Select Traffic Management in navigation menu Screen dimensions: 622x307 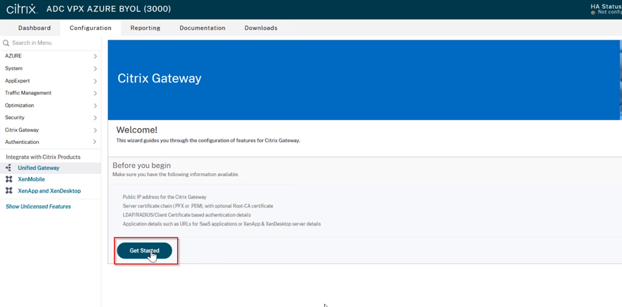(27, 93)
